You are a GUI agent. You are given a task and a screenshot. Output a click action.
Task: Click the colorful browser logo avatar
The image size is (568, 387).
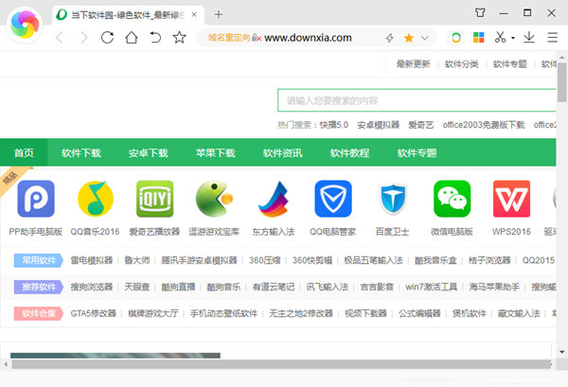[x=25, y=25]
